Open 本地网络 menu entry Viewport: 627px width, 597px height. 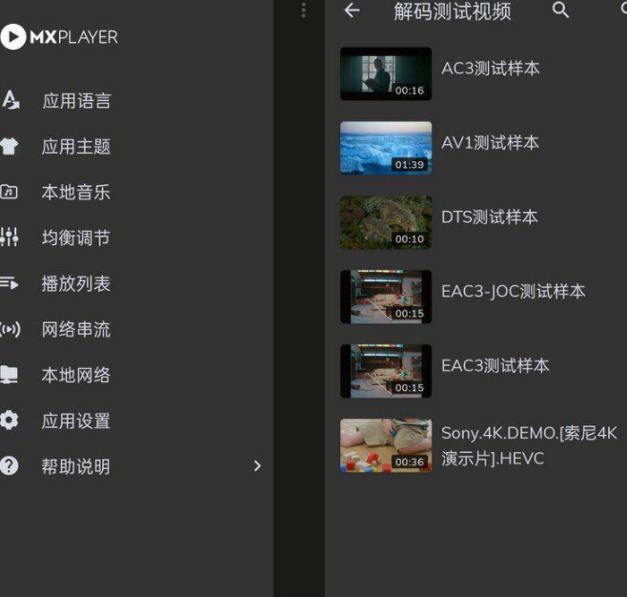(76, 375)
